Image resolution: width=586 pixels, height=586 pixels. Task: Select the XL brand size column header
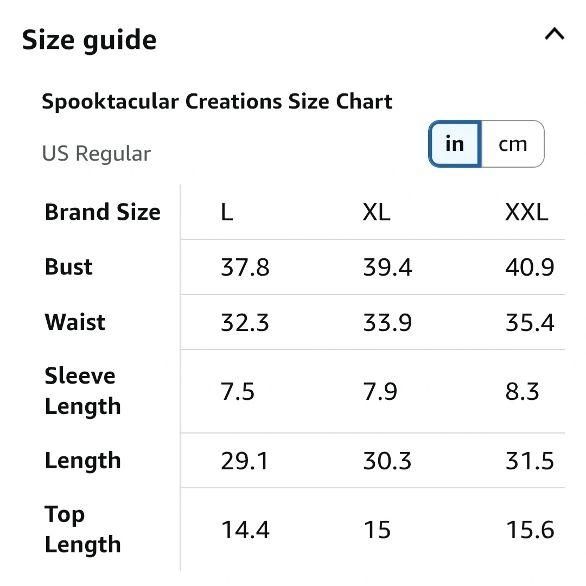(377, 212)
